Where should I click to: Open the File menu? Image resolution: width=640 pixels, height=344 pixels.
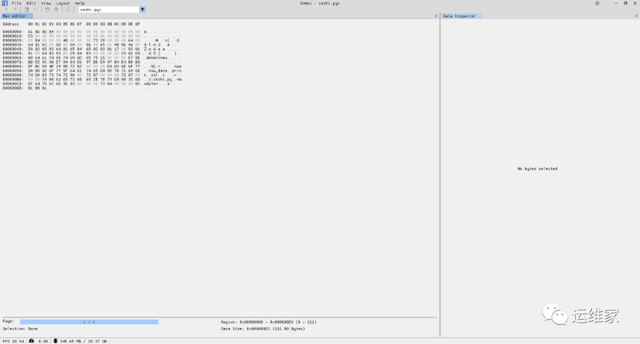17,4
